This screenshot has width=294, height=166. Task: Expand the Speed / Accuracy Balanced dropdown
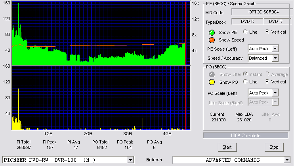pyautogui.click(x=275, y=58)
